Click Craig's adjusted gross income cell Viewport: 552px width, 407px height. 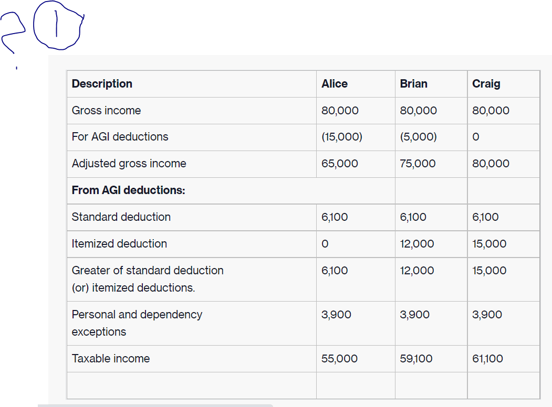pos(491,164)
